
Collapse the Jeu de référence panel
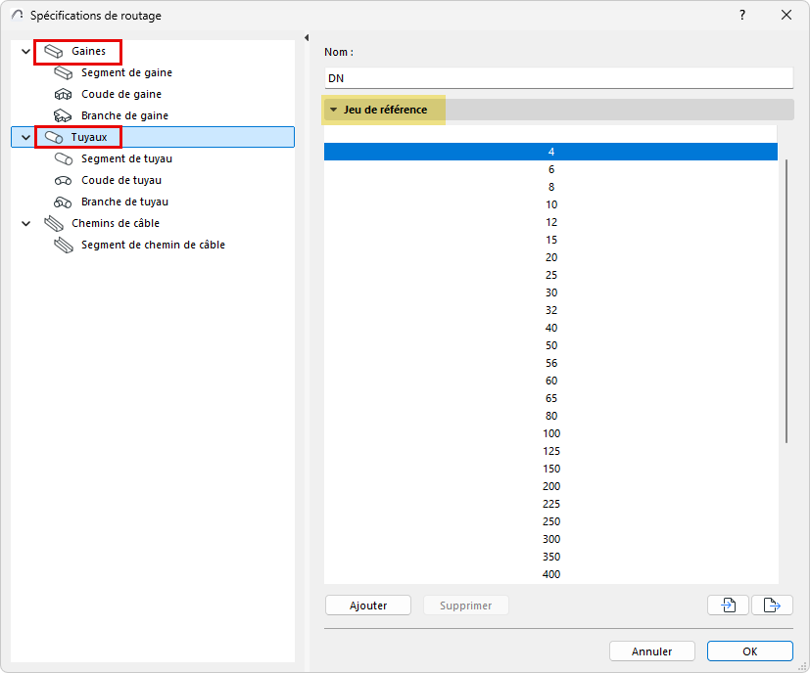tap(333, 110)
